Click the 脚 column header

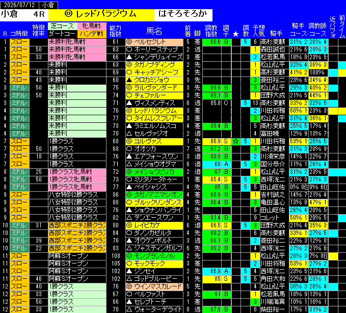point(197,34)
